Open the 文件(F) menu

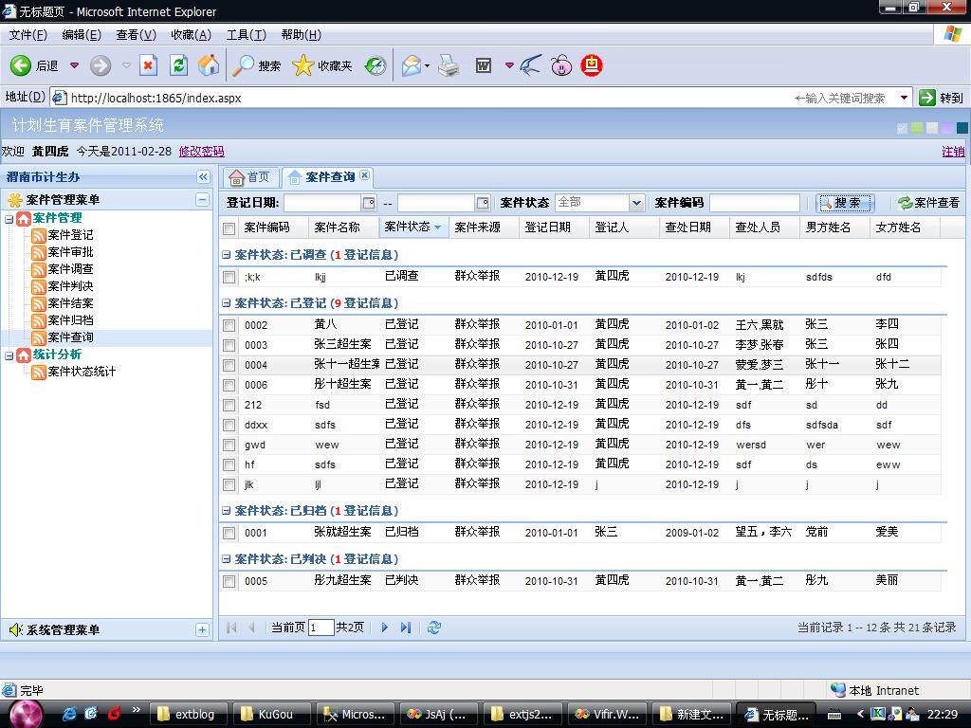pos(27,35)
